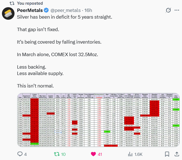The height and width of the screenshot is (160, 182).
Task: Click the green repost count 10
Action: coord(63,154)
